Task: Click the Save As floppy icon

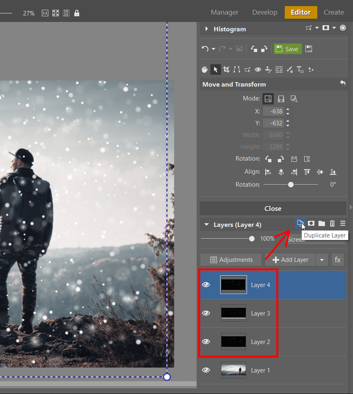Action: (309, 49)
